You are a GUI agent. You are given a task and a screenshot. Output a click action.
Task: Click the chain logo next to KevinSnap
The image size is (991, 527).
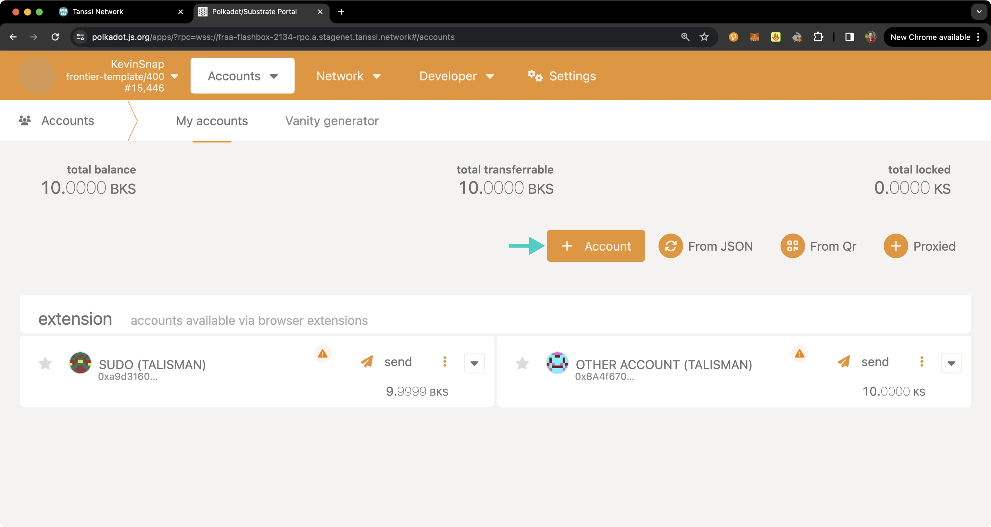click(x=37, y=76)
